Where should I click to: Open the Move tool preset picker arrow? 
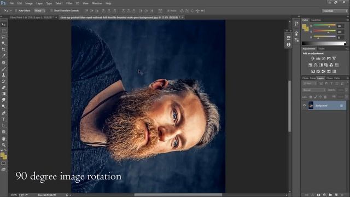(11, 11)
